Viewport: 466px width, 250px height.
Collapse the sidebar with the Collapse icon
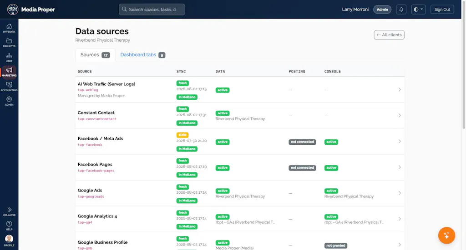click(x=9, y=211)
